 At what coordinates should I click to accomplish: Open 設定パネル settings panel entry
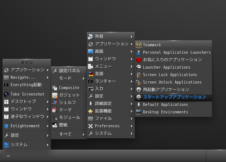[69, 71]
